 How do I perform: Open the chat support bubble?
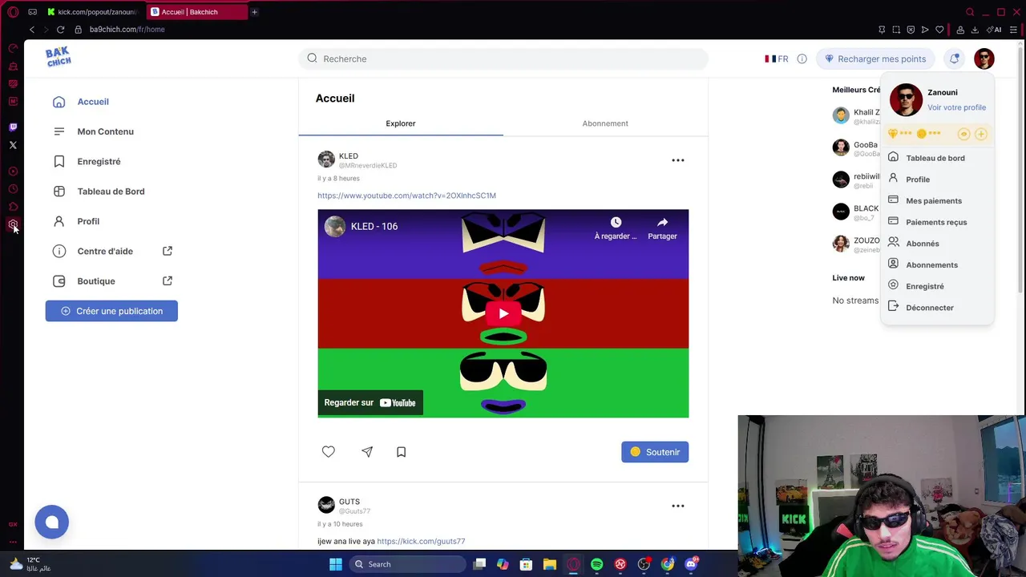(x=52, y=522)
